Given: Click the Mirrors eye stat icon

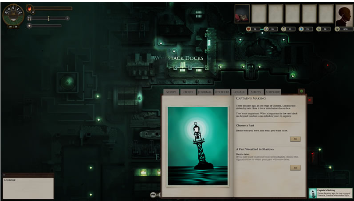Looking at the screenshot, I should (301, 29).
